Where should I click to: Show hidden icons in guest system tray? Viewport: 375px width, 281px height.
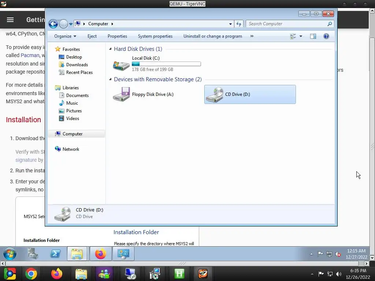point(311,254)
